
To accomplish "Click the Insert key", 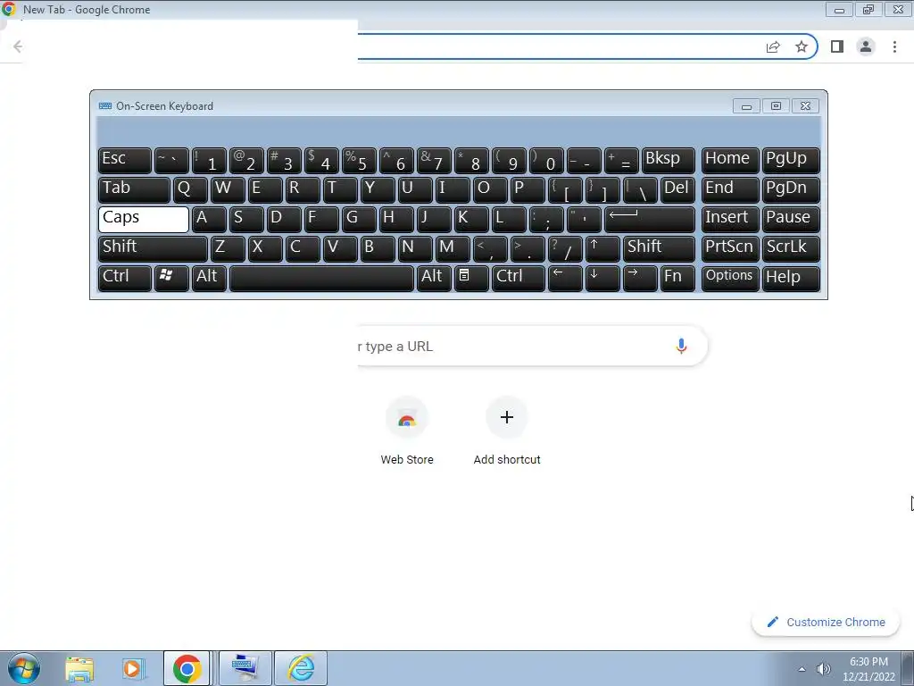I will click(730, 220).
